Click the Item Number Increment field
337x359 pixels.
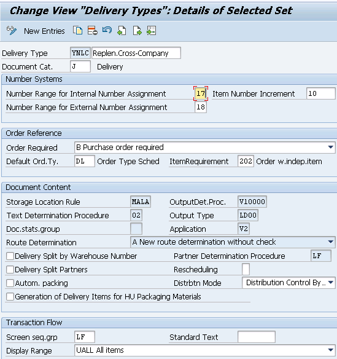[x=321, y=93]
